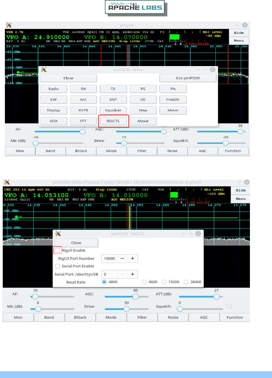Click Menu button in lower window
The width and height of the screenshot is (272, 378).
[x=241, y=199]
